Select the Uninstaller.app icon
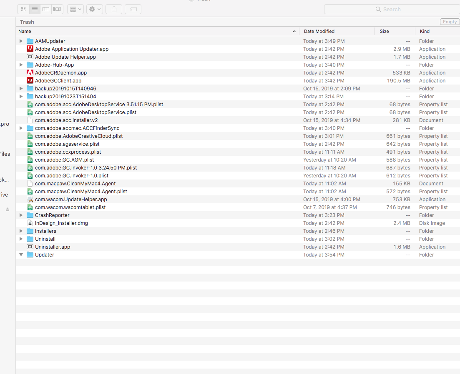This screenshot has width=460, height=374. point(30,247)
